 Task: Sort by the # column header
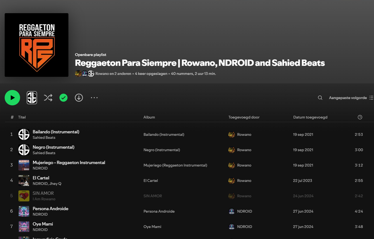[12, 117]
